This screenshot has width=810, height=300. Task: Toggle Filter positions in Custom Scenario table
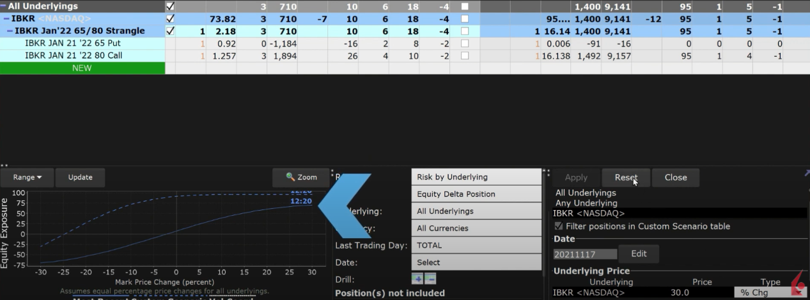coord(559,226)
